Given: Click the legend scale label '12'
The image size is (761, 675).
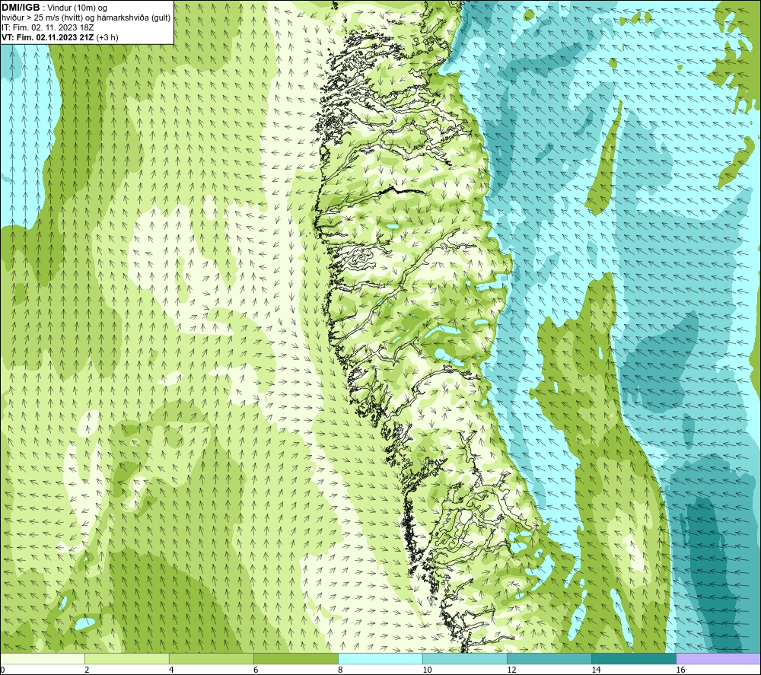Looking at the screenshot, I should point(511,670).
